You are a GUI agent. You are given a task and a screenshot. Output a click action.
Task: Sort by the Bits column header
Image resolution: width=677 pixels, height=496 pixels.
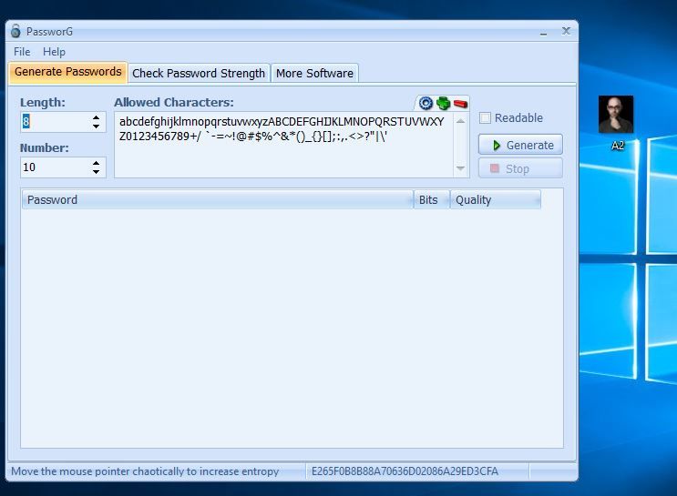click(x=431, y=199)
